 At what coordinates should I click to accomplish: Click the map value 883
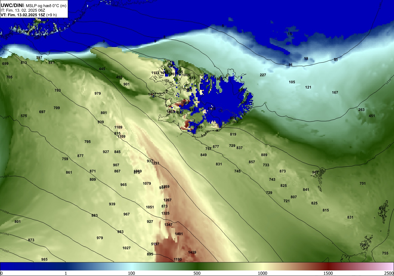94,215
